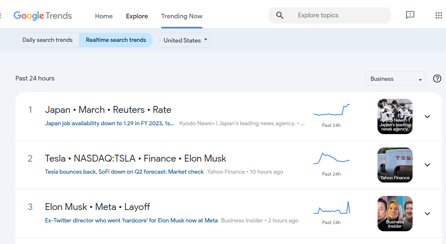Viewport: 446px width, 244px height.
Task: Open Ex-Twitter director article link
Action: tap(131, 220)
